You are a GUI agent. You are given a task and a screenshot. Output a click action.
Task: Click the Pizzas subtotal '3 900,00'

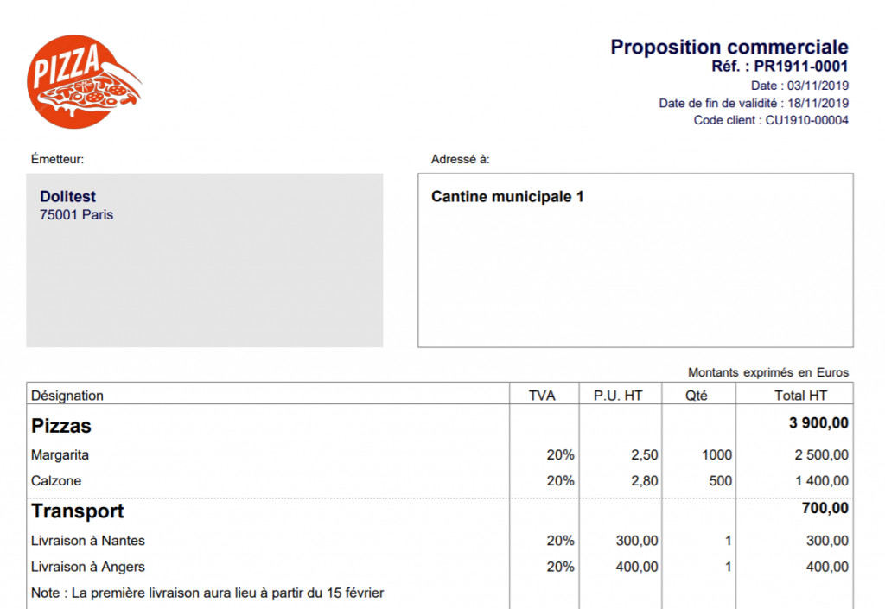(818, 423)
